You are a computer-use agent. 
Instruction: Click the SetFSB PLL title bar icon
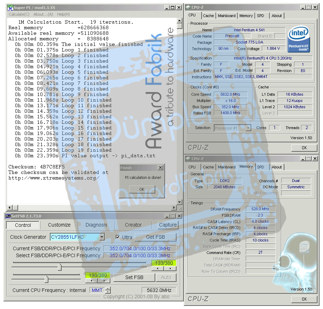pyautogui.click(x=8, y=216)
